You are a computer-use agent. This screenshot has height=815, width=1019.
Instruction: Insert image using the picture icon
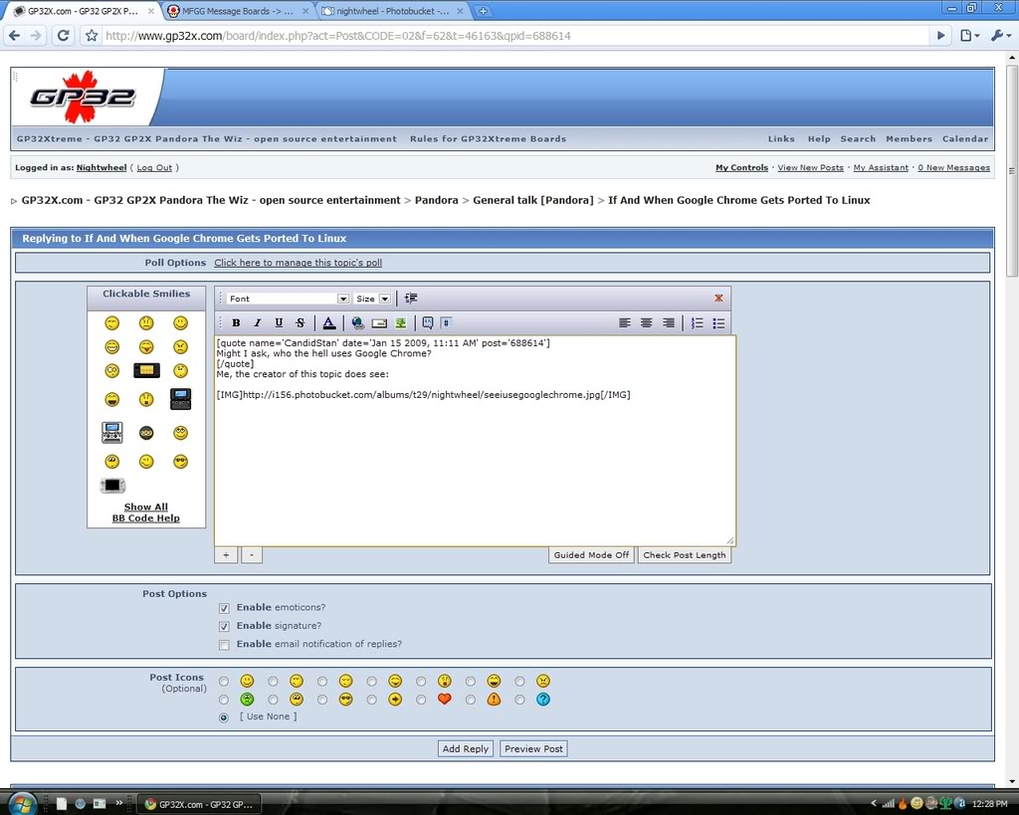[x=400, y=322]
